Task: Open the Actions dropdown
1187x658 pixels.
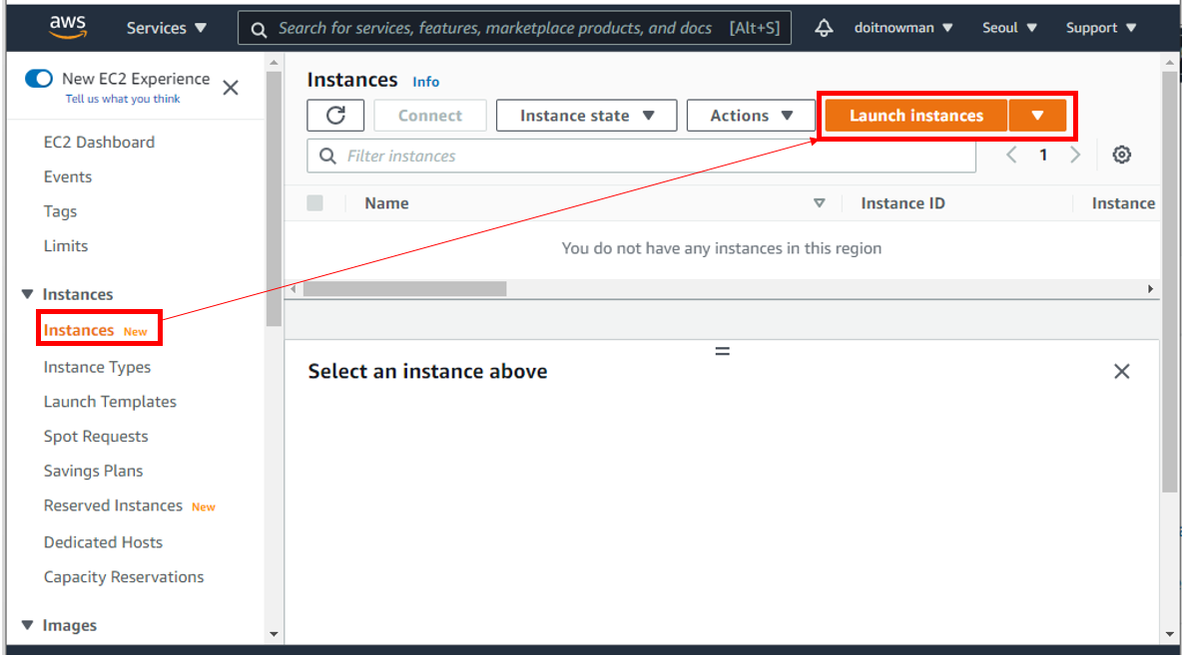Action: [x=750, y=115]
